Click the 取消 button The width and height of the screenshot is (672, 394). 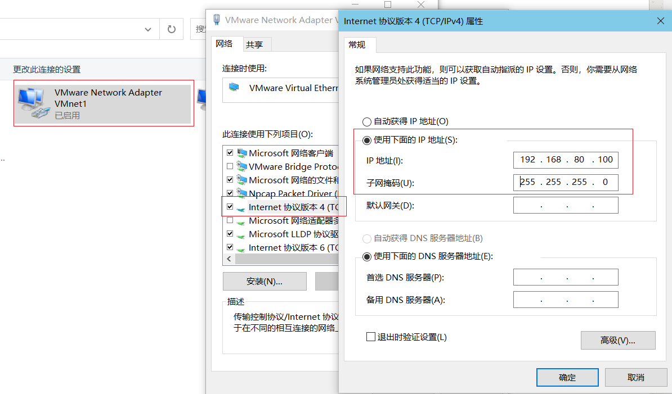point(636,377)
